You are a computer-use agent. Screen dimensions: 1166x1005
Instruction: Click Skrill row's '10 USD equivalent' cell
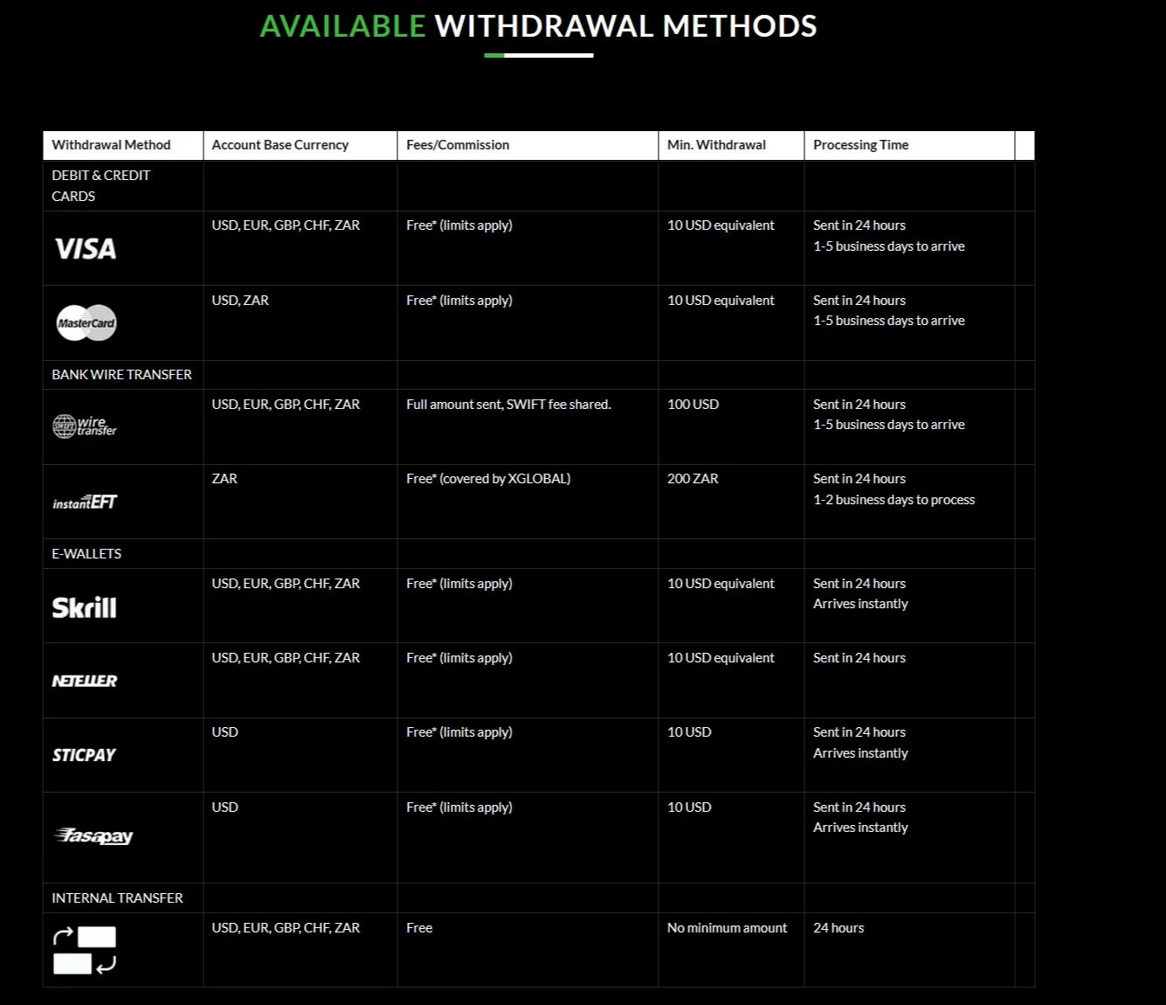tap(721, 583)
